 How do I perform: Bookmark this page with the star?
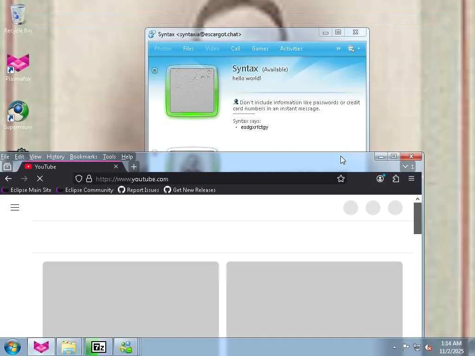tap(341, 178)
